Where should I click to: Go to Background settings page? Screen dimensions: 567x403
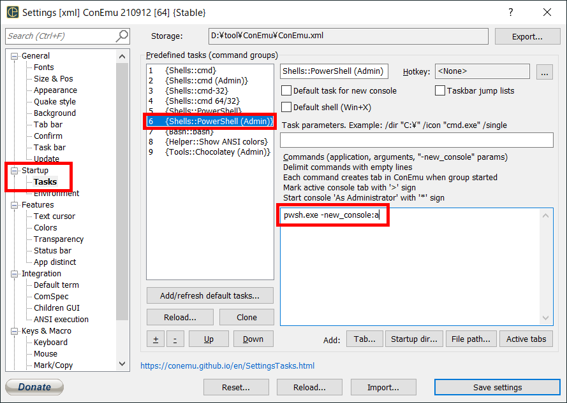[x=55, y=113]
